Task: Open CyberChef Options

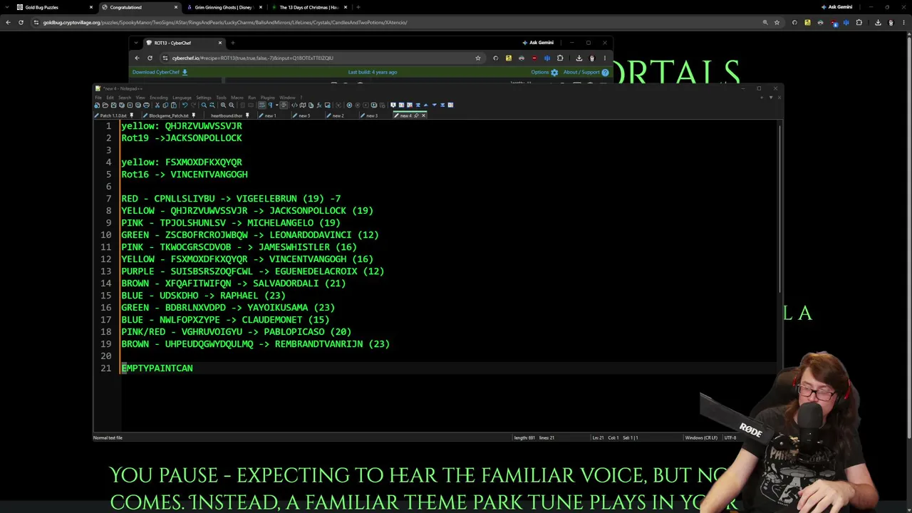Action: (x=544, y=72)
